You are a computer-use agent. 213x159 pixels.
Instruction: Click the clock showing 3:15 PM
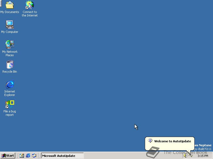point(203,156)
